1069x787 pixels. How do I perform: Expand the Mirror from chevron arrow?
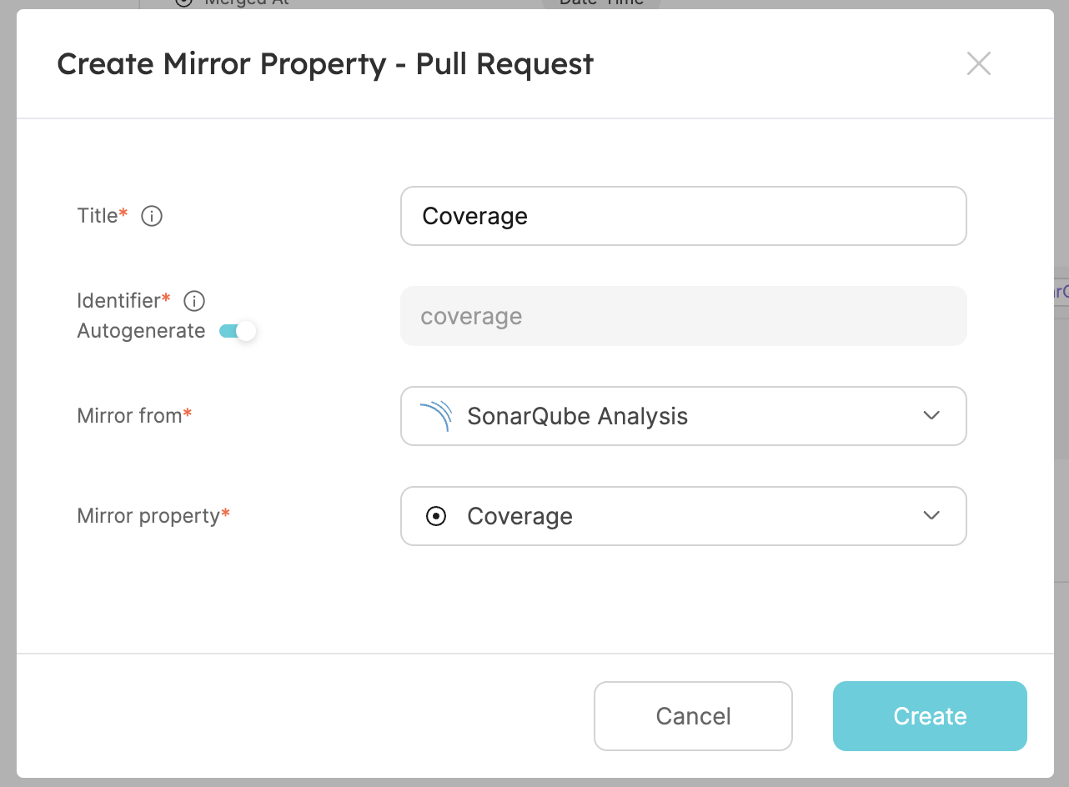click(x=931, y=416)
